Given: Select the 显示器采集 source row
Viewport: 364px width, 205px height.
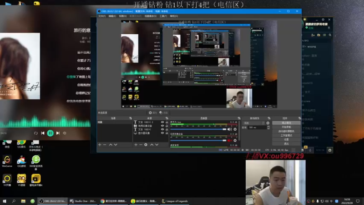Looking at the screenshot, I should click(x=151, y=133).
